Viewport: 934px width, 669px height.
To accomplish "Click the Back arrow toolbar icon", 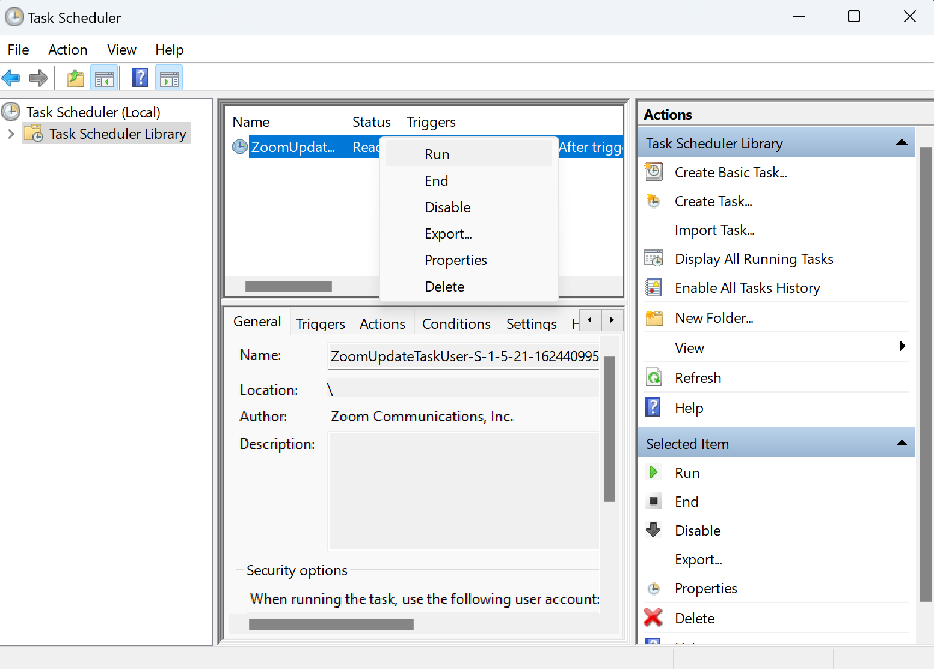I will (11, 78).
